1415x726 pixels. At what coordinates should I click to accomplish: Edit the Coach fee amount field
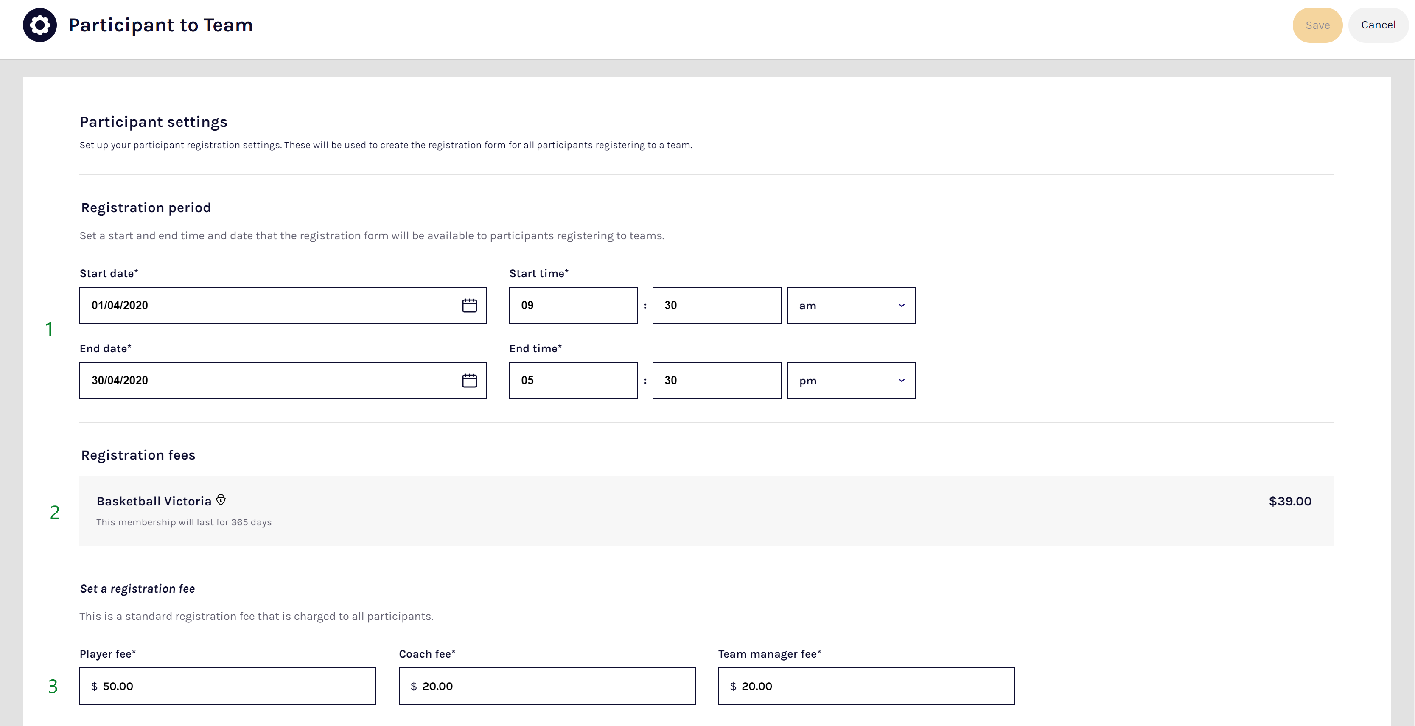pyautogui.click(x=546, y=686)
